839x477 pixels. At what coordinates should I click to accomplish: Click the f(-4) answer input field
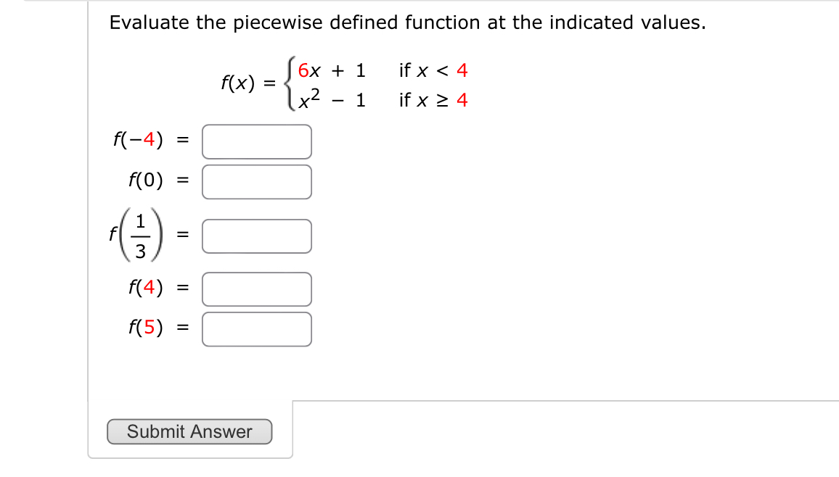257,141
